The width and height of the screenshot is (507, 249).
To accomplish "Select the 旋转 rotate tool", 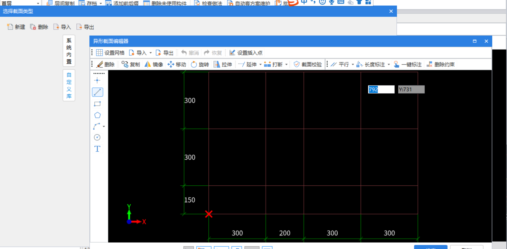I will [x=200, y=64].
